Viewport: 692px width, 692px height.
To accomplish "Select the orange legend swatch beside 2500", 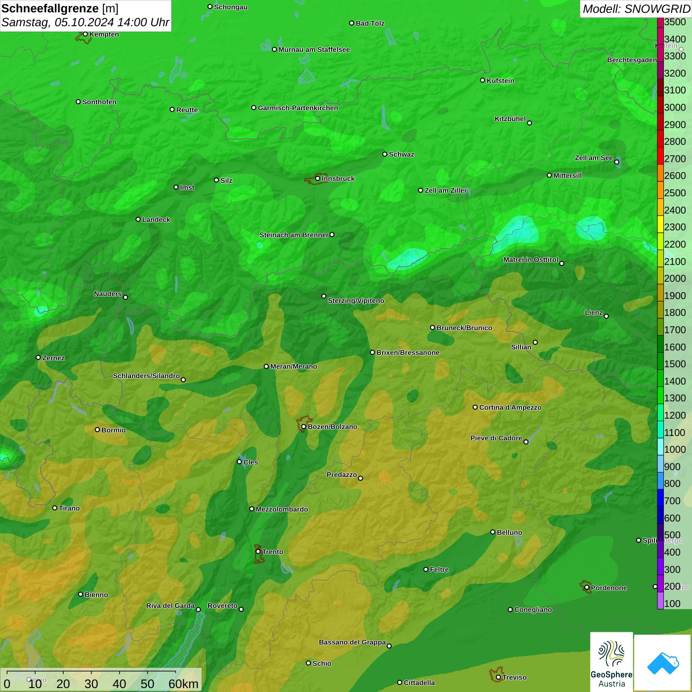I will pyautogui.click(x=660, y=190).
